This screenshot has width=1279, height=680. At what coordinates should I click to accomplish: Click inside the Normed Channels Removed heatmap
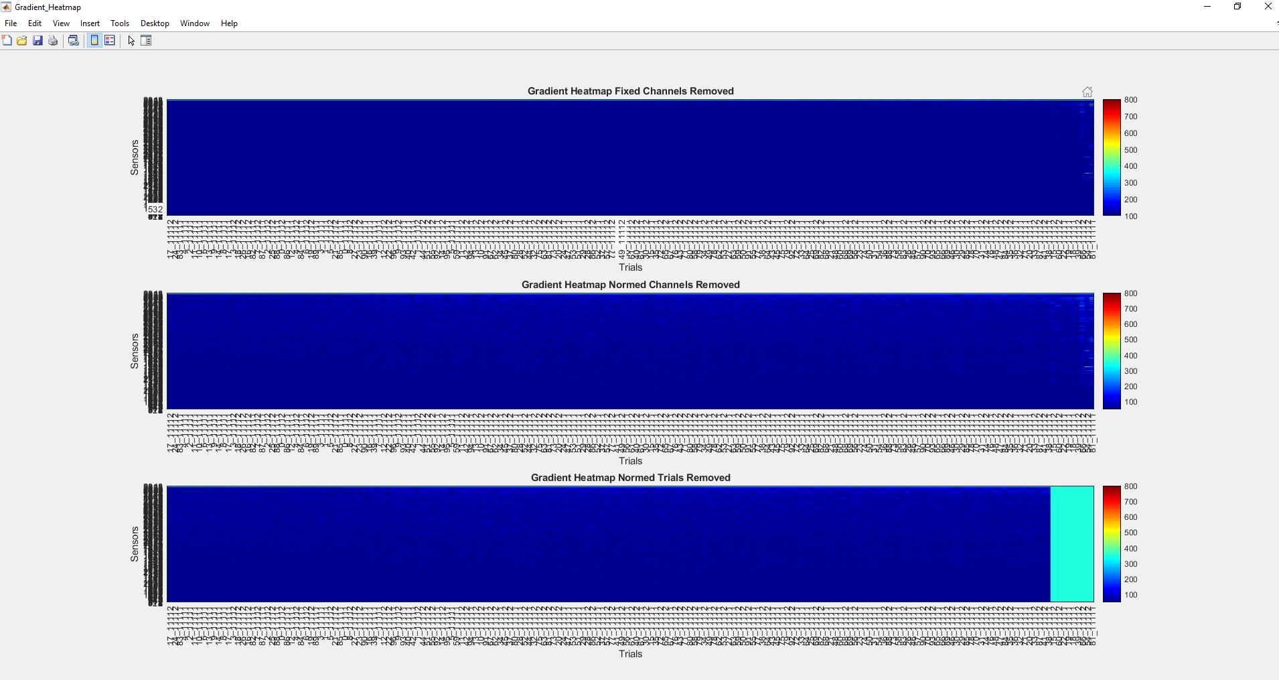point(630,350)
